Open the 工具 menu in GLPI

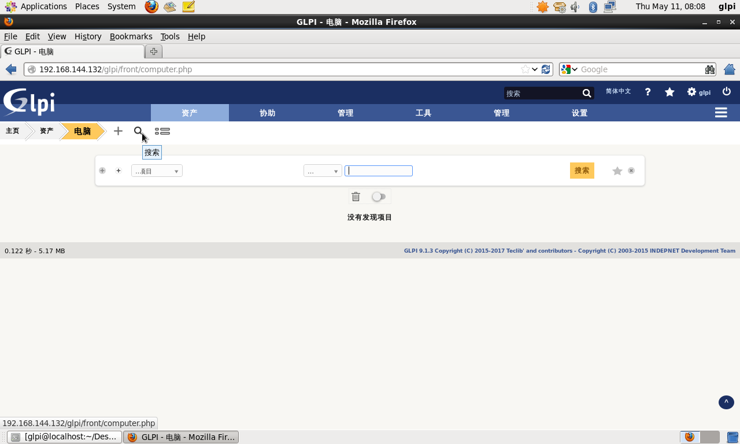423,113
